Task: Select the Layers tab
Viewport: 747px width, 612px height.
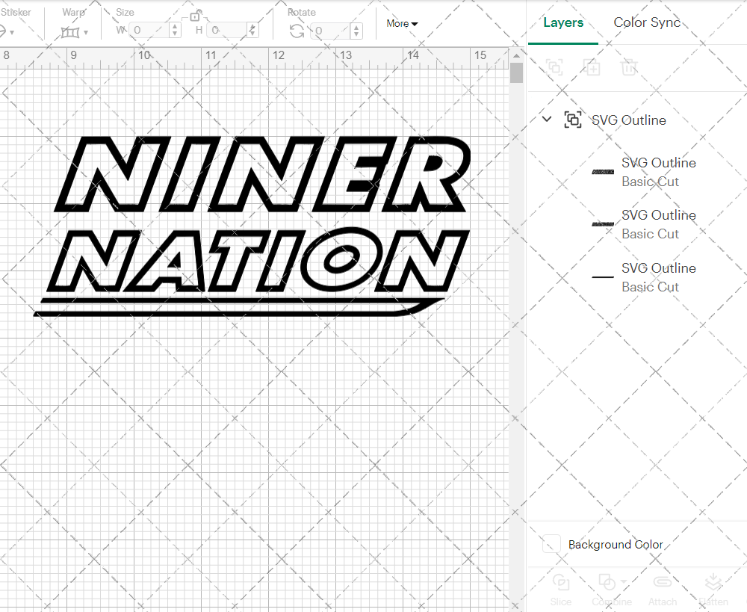Action: (x=562, y=22)
